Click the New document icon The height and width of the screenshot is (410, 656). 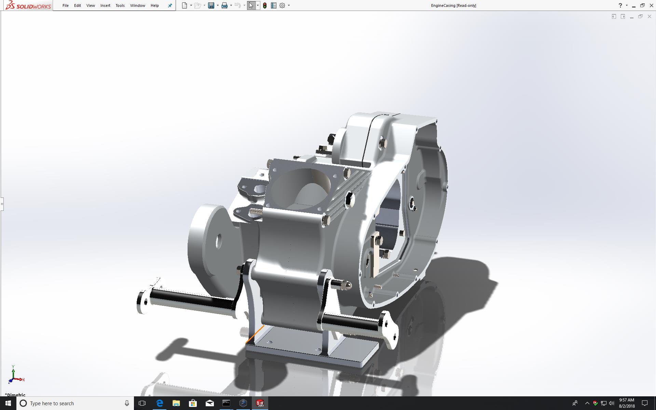[184, 5]
